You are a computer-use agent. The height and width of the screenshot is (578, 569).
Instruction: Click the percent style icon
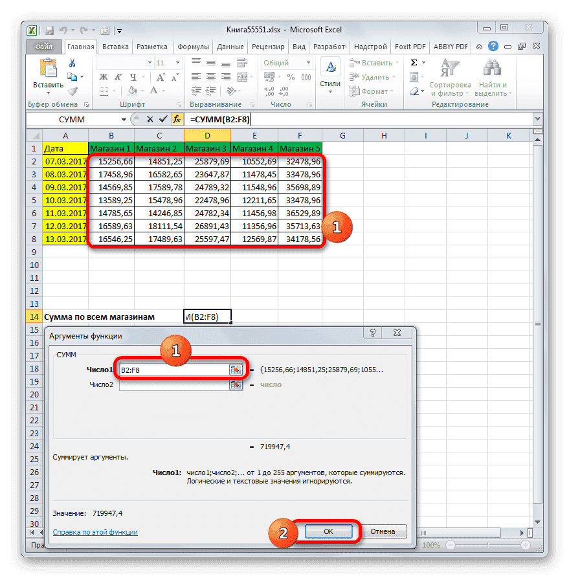coord(289,78)
